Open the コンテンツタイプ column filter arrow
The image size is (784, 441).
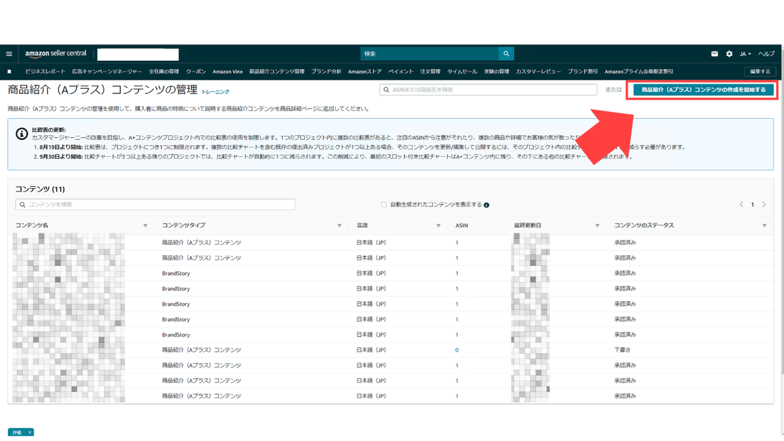click(340, 225)
